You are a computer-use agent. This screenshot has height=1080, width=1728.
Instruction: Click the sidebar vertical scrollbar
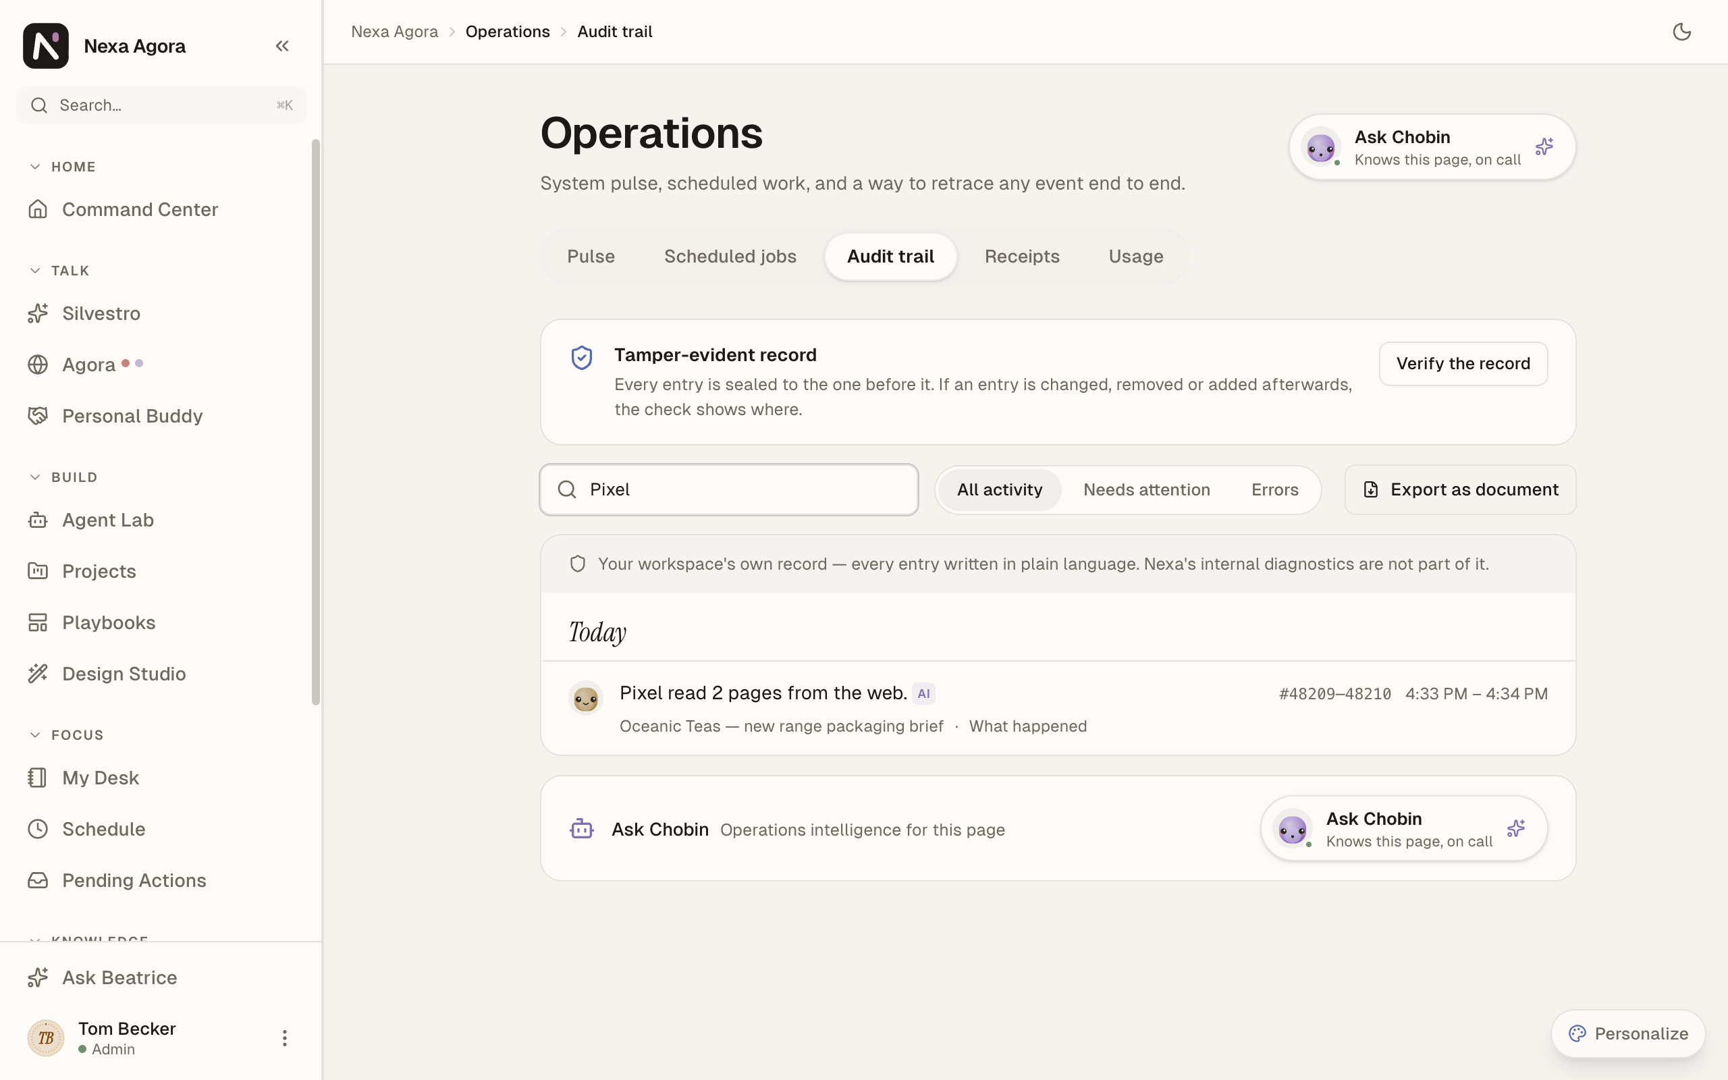316,422
